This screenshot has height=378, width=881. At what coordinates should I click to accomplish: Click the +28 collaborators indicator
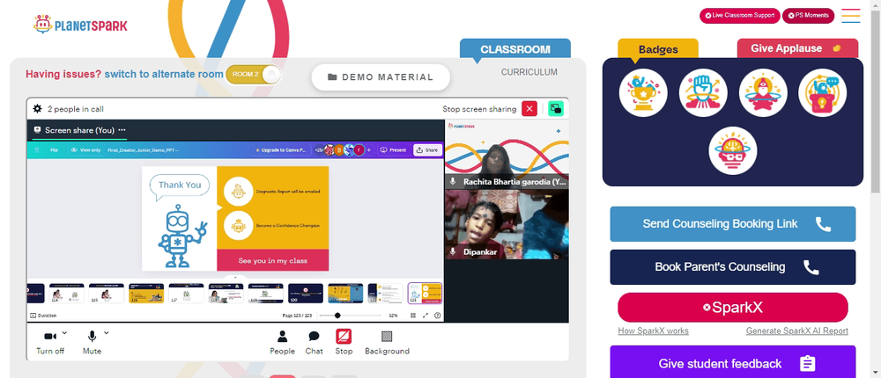[318, 150]
